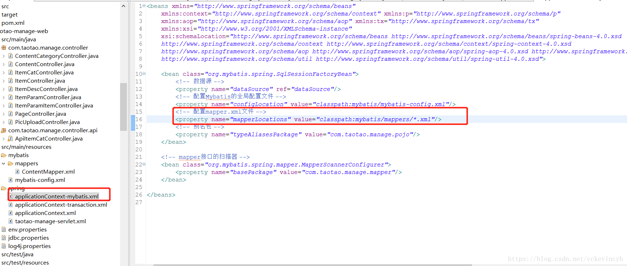Collapse the MapperScannerConfigurer fold on line 22
627x266 pixels.
(144, 164)
